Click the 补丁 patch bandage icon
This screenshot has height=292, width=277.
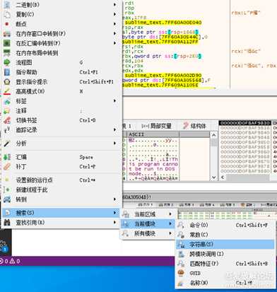(x=7, y=167)
